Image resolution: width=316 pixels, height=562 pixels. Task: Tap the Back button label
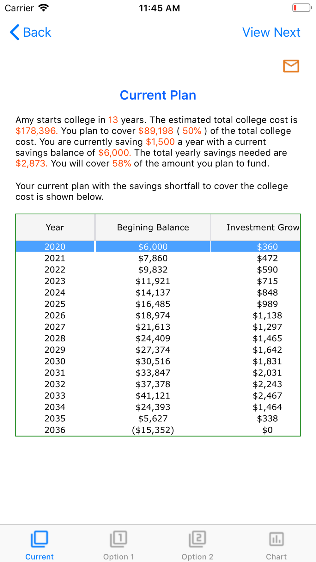click(37, 32)
